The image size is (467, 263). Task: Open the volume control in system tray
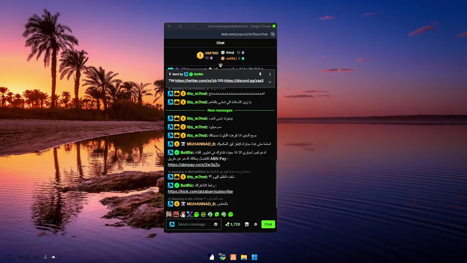(21, 257)
